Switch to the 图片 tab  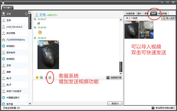140,14
